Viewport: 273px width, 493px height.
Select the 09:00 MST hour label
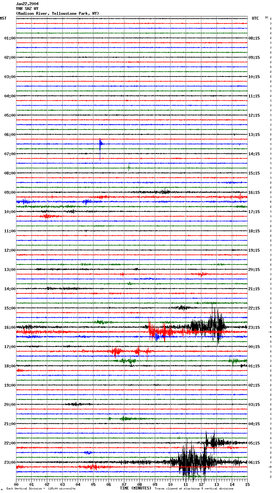[10, 193]
